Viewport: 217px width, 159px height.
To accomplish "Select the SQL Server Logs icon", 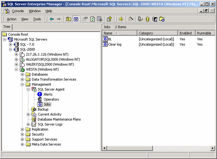I will click(34, 124).
